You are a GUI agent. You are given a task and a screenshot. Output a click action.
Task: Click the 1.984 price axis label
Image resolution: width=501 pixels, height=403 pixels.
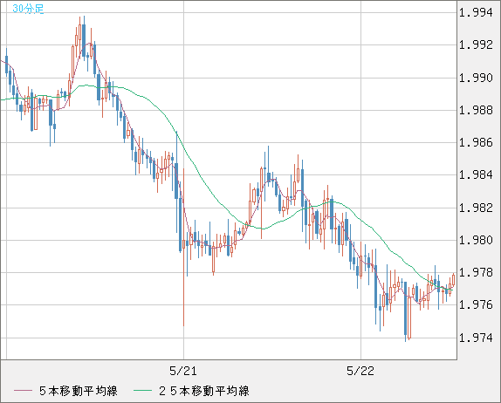point(476,175)
